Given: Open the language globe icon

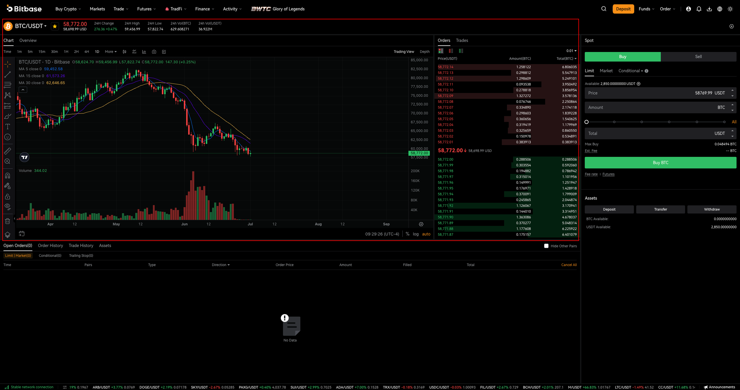Looking at the screenshot, I should click(x=720, y=9).
